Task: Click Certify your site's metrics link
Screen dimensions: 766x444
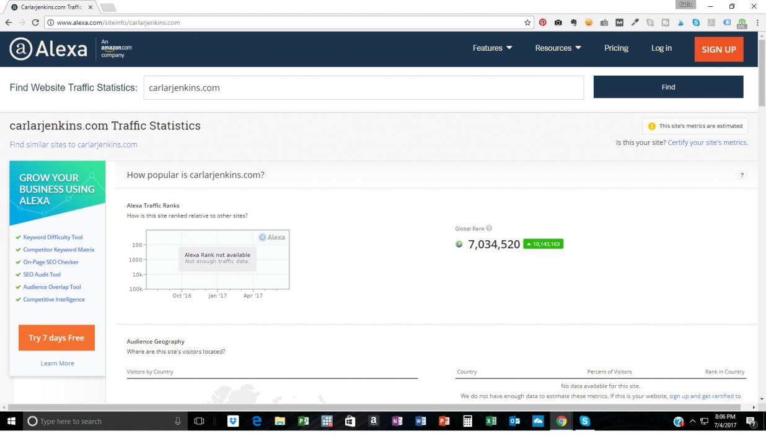Action: (707, 142)
